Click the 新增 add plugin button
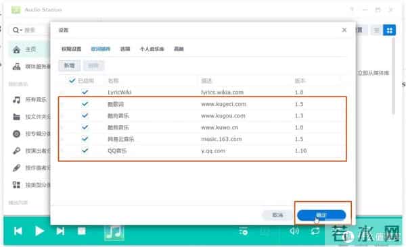The width and height of the screenshot is (406, 247). click(x=70, y=65)
